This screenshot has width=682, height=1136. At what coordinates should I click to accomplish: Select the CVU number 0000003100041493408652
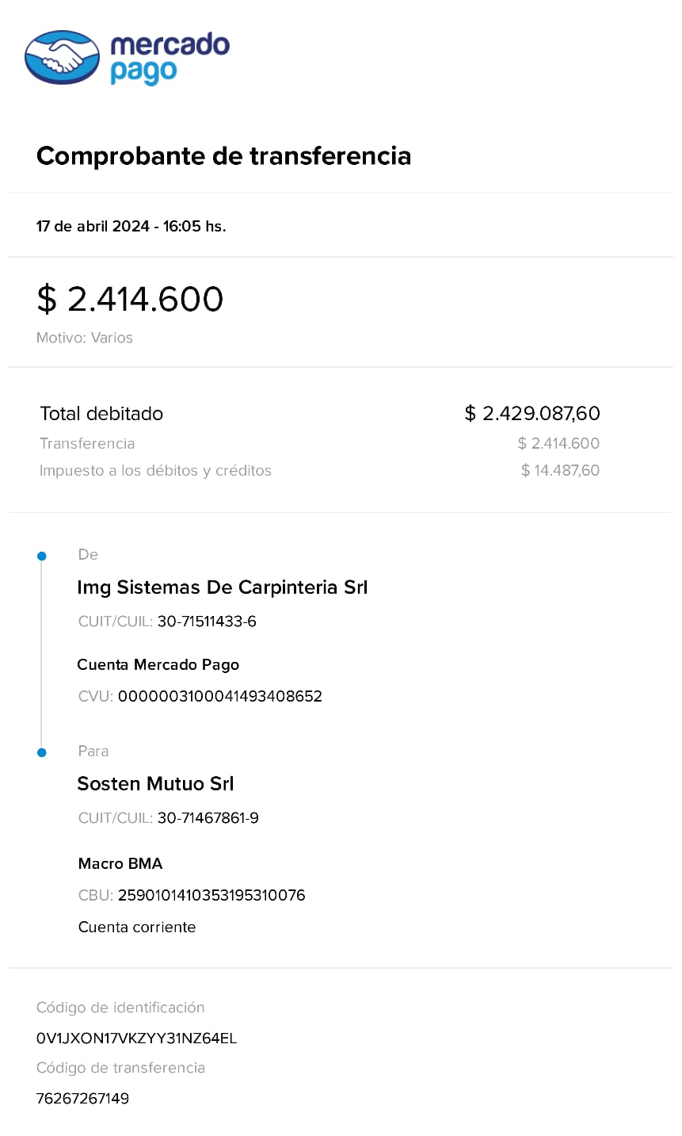(x=220, y=697)
